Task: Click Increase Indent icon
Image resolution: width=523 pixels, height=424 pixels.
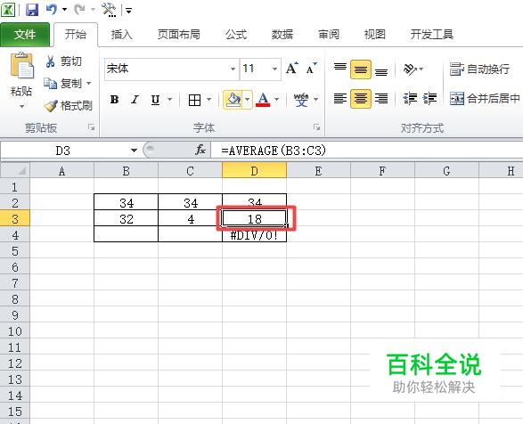Action: click(430, 99)
